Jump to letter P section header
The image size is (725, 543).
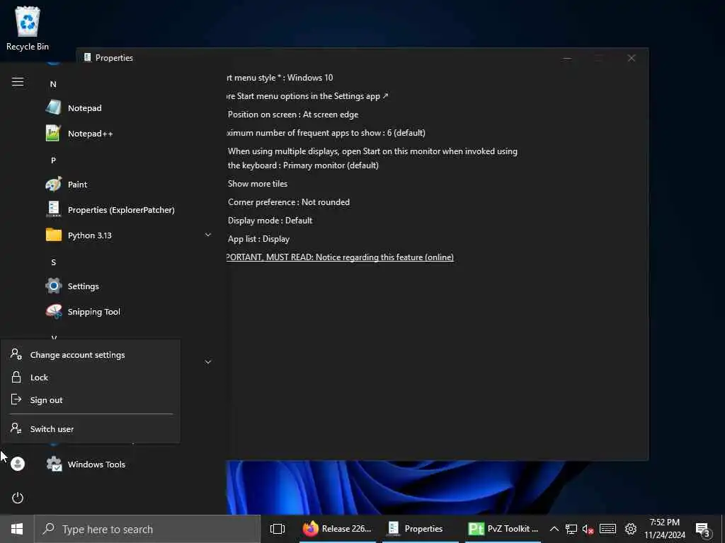tap(53, 160)
